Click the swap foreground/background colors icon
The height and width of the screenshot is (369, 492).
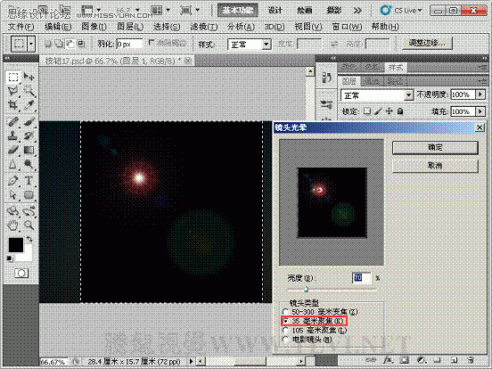click(x=29, y=239)
